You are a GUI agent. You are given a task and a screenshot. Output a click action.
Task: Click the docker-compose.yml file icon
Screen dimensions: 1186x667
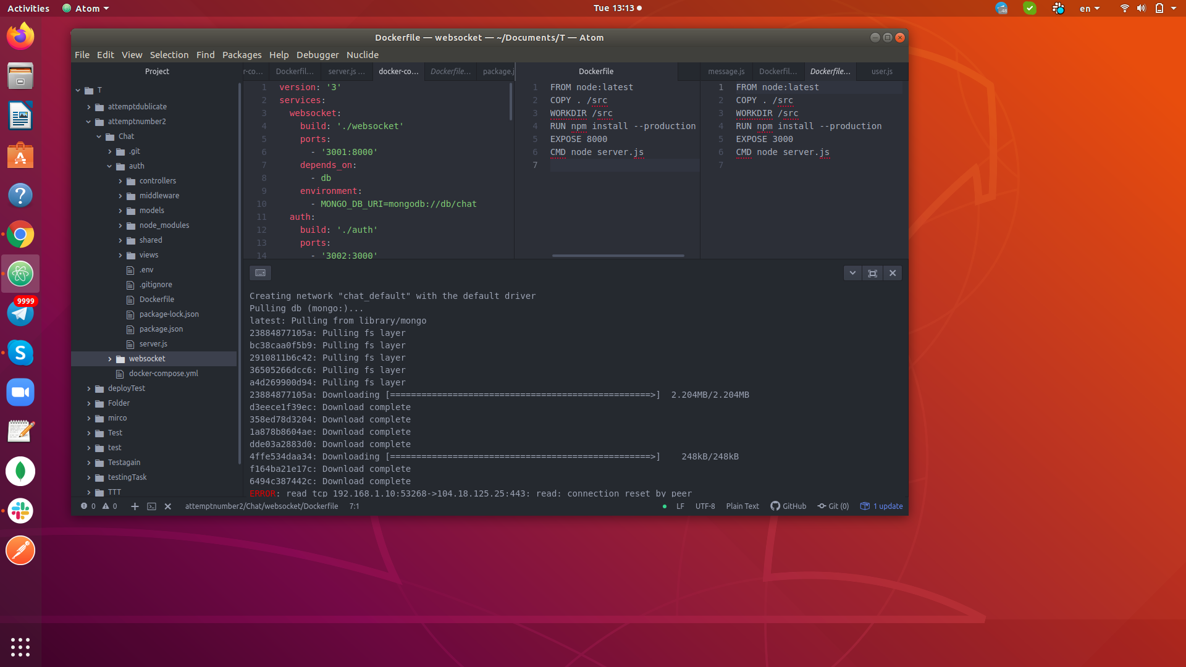click(120, 374)
